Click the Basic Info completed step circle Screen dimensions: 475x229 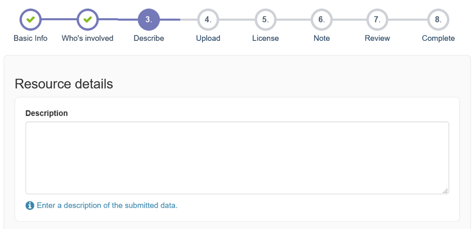coord(31,20)
